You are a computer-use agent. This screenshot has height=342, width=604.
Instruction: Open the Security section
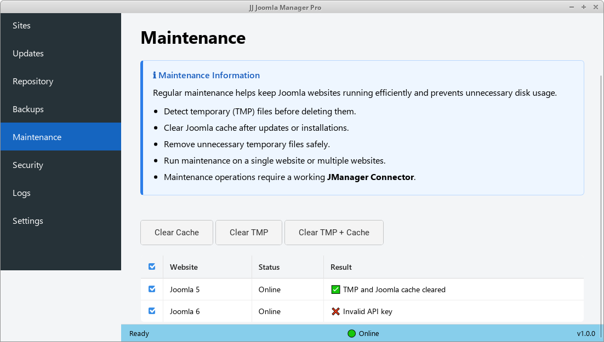(61, 165)
